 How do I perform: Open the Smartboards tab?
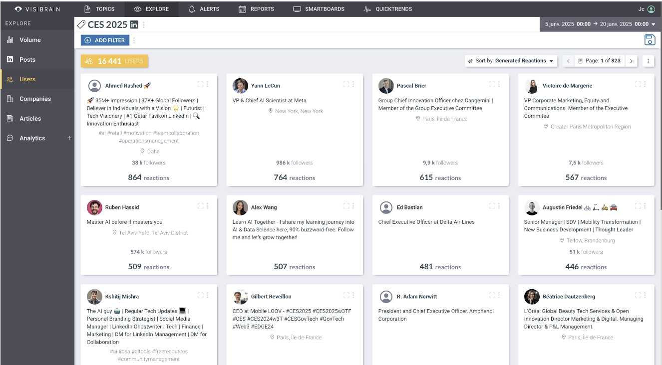(x=319, y=9)
